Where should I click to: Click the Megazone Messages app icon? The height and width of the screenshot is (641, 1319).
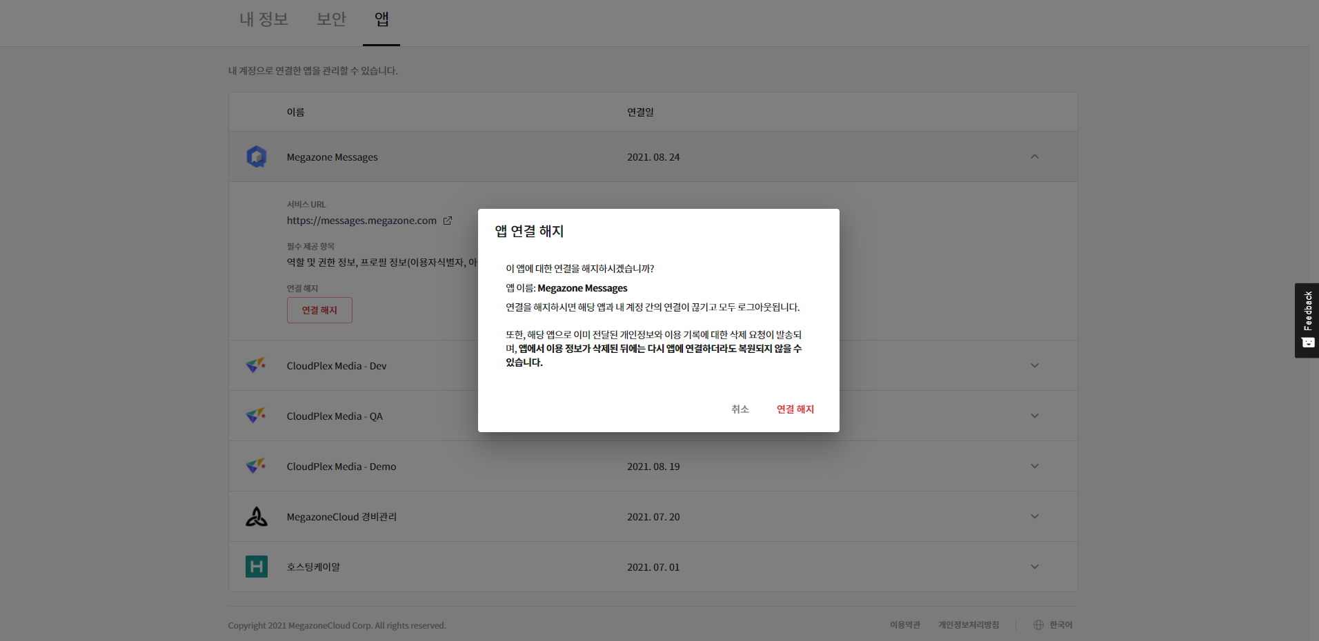[x=257, y=156]
